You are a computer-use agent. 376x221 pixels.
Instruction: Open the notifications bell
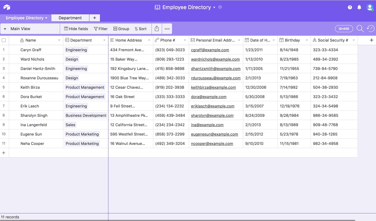[359, 7]
